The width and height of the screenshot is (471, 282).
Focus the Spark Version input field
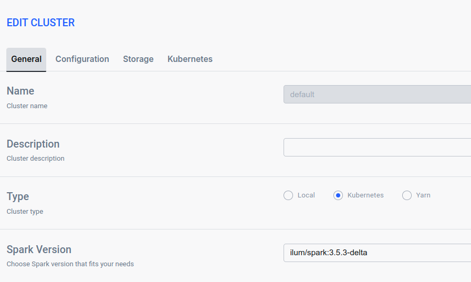377,253
